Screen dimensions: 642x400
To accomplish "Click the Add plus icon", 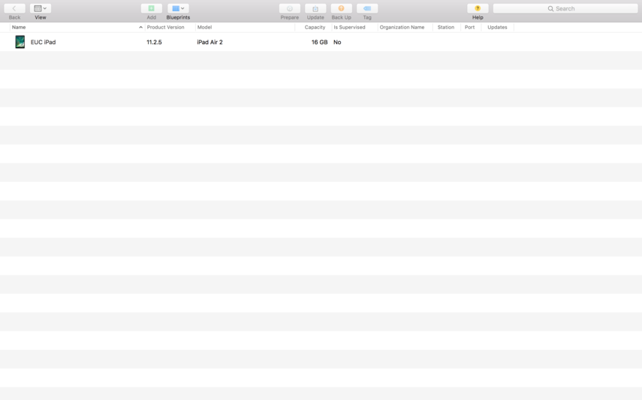I will click(x=151, y=8).
